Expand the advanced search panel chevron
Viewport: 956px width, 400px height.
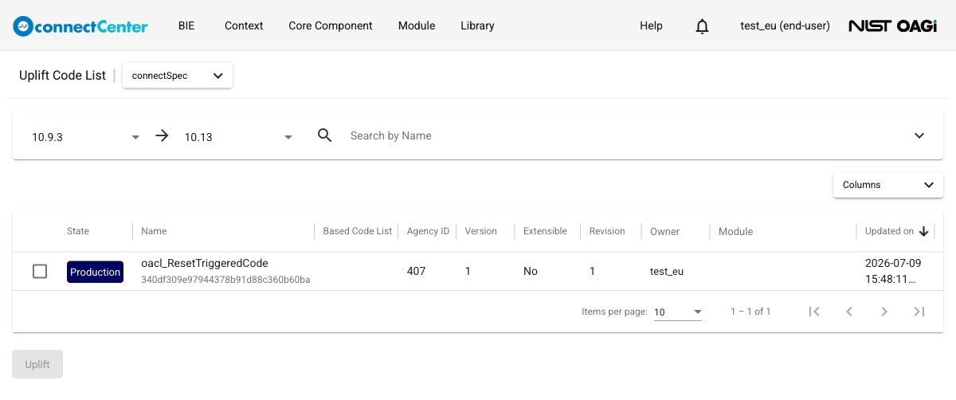coord(919,135)
